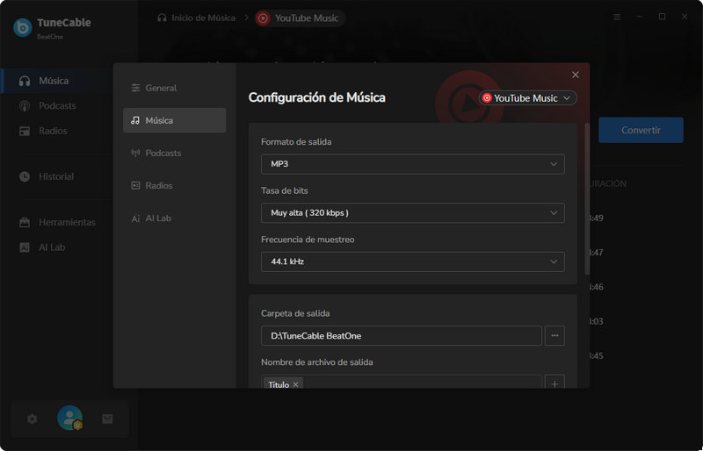703x451 pixels.
Task: Open the hamburger menu in title bar
Action: point(617,17)
